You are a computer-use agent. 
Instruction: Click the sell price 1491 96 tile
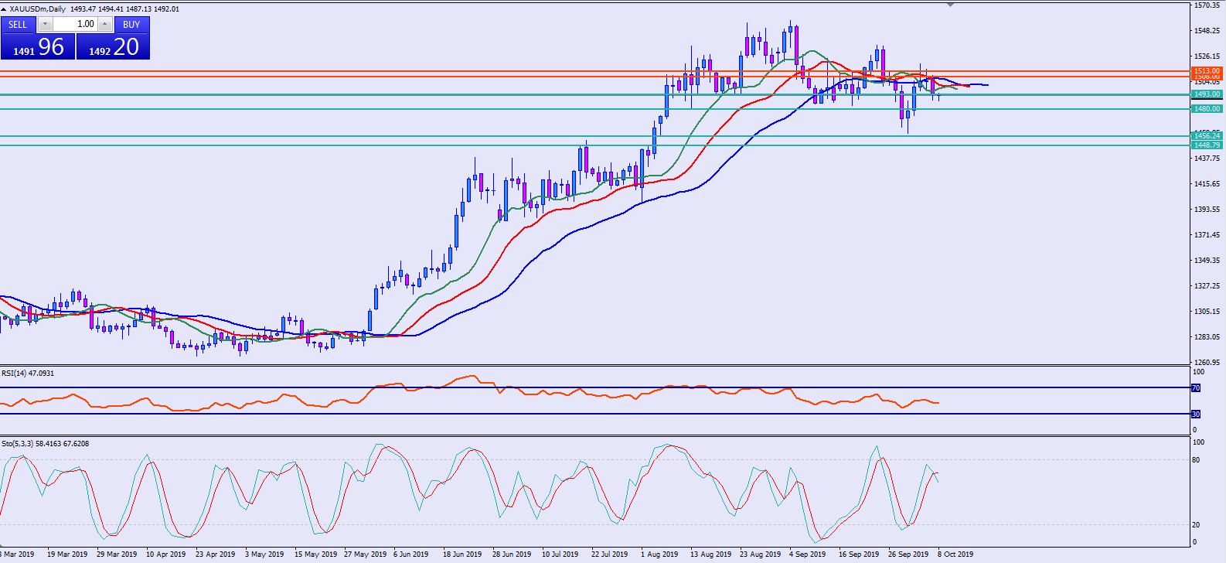coord(38,47)
